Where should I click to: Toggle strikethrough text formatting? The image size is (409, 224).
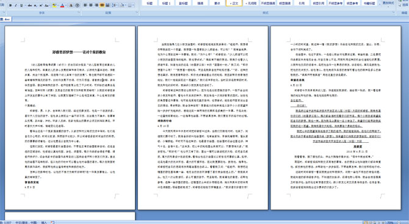30,5
